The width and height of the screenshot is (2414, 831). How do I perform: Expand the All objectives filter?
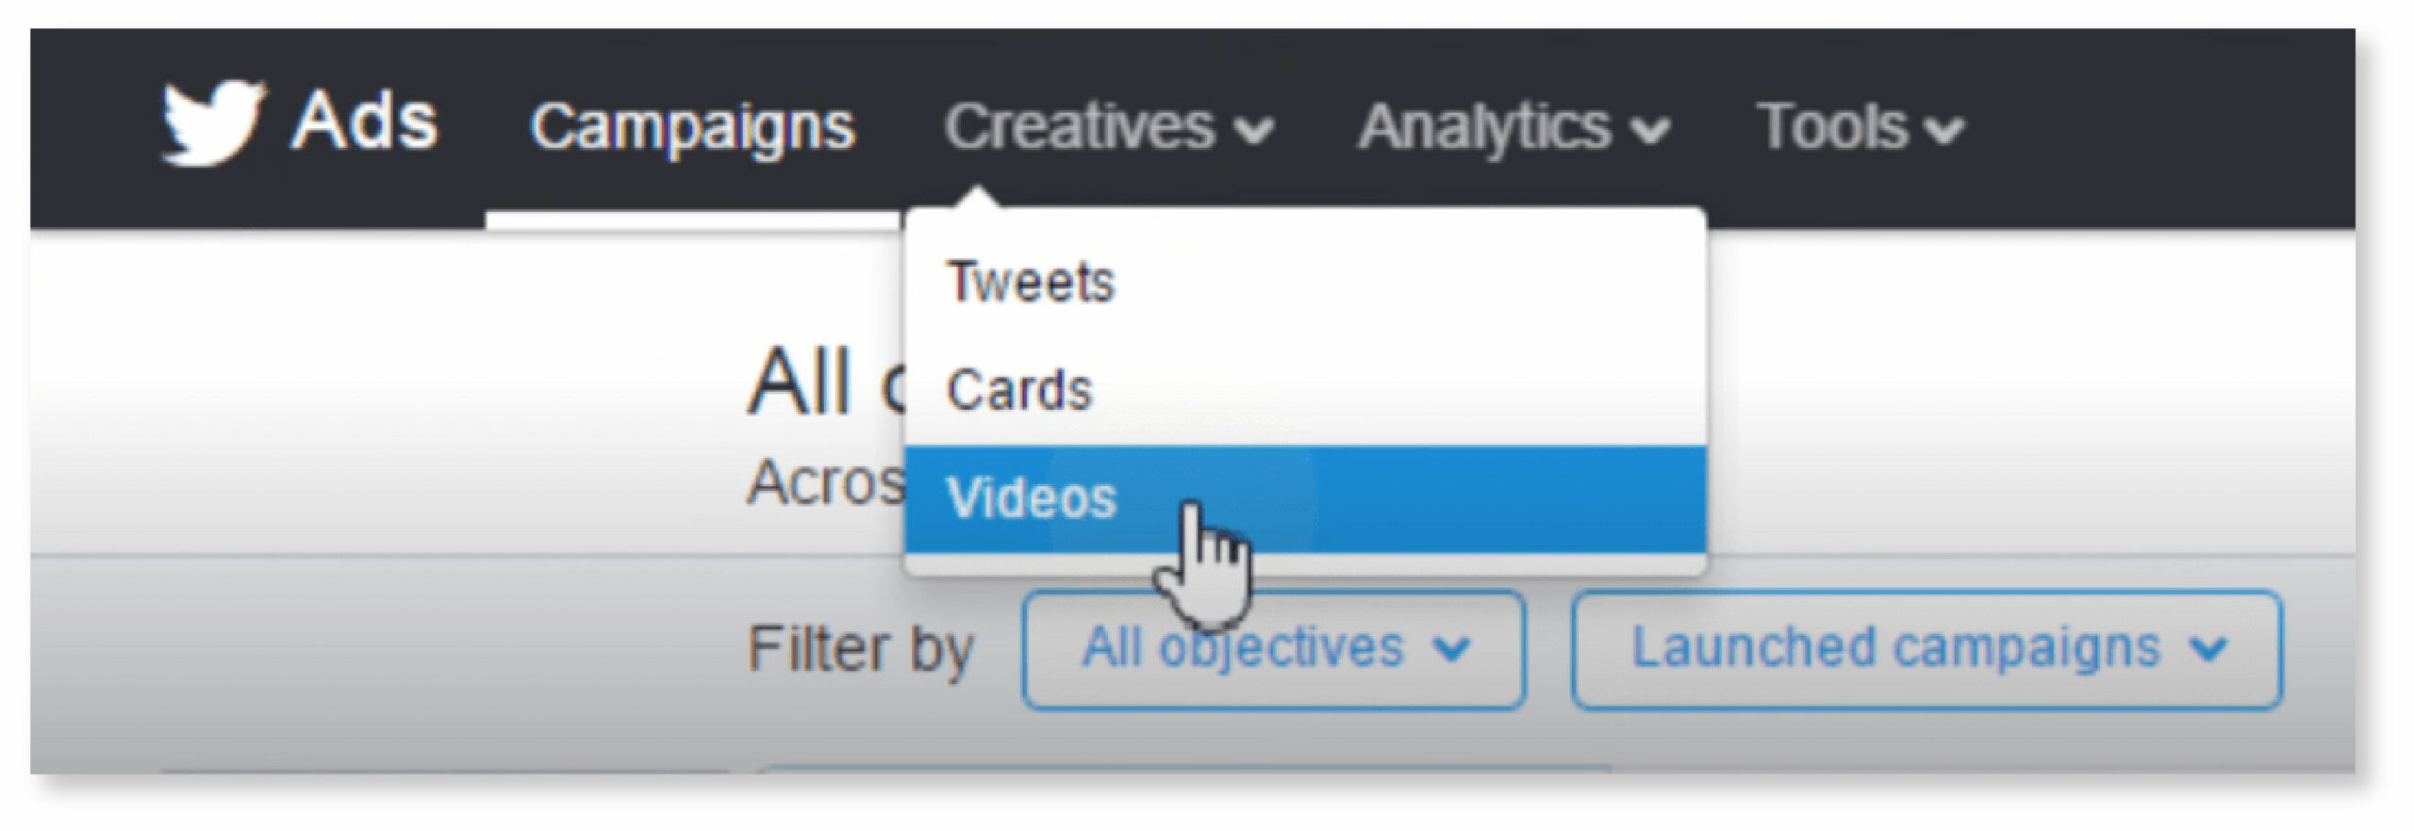tap(1273, 649)
